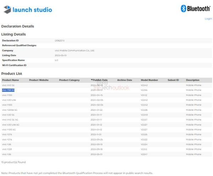Click model number V2412
The width and height of the screenshot is (213, 176).
click(144, 95)
